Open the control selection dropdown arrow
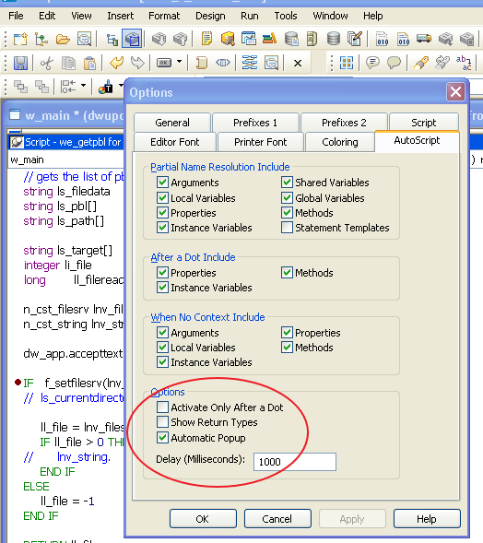483x543 pixels. (x=179, y=62)
